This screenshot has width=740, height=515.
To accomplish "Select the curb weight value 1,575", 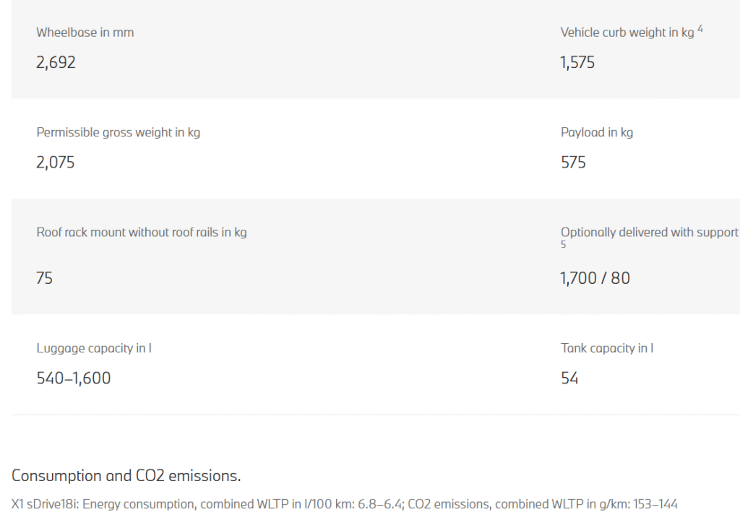I will click(577, 63).
